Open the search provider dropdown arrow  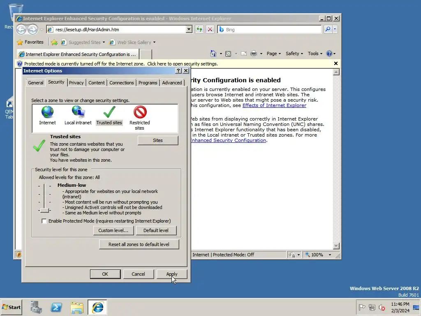335,29
